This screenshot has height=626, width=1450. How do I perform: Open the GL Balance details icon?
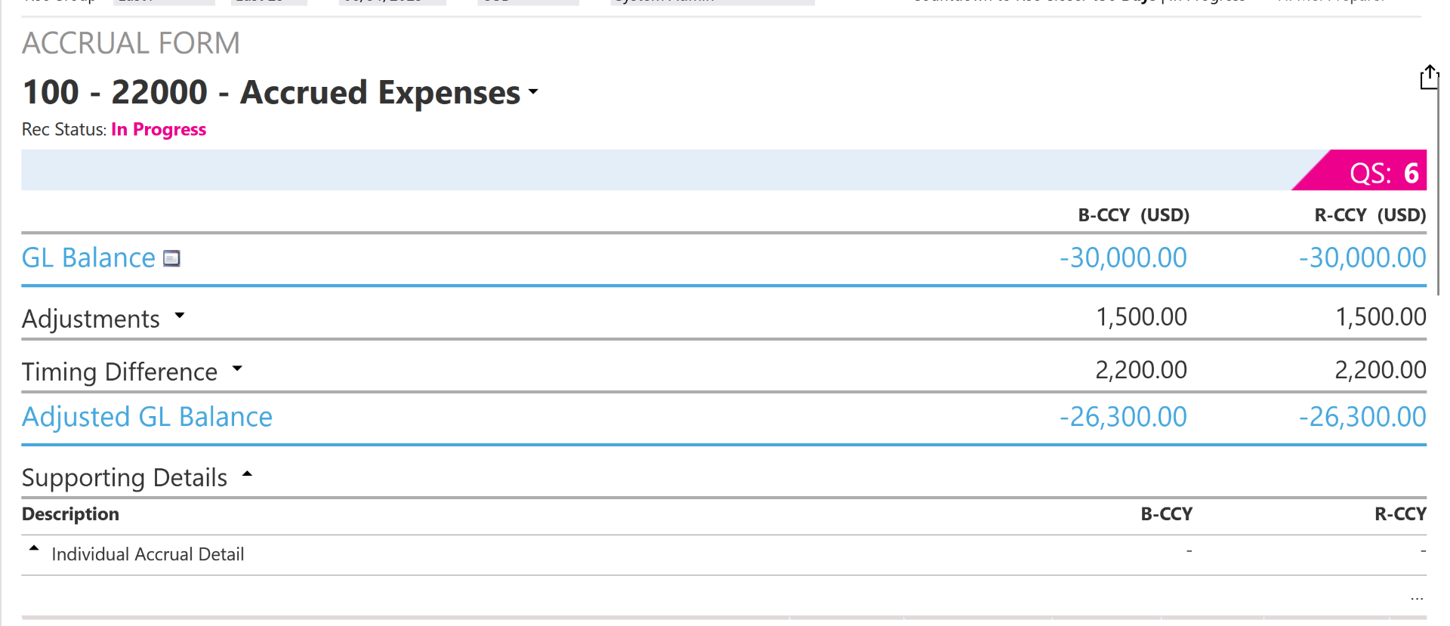pos(172,259)
